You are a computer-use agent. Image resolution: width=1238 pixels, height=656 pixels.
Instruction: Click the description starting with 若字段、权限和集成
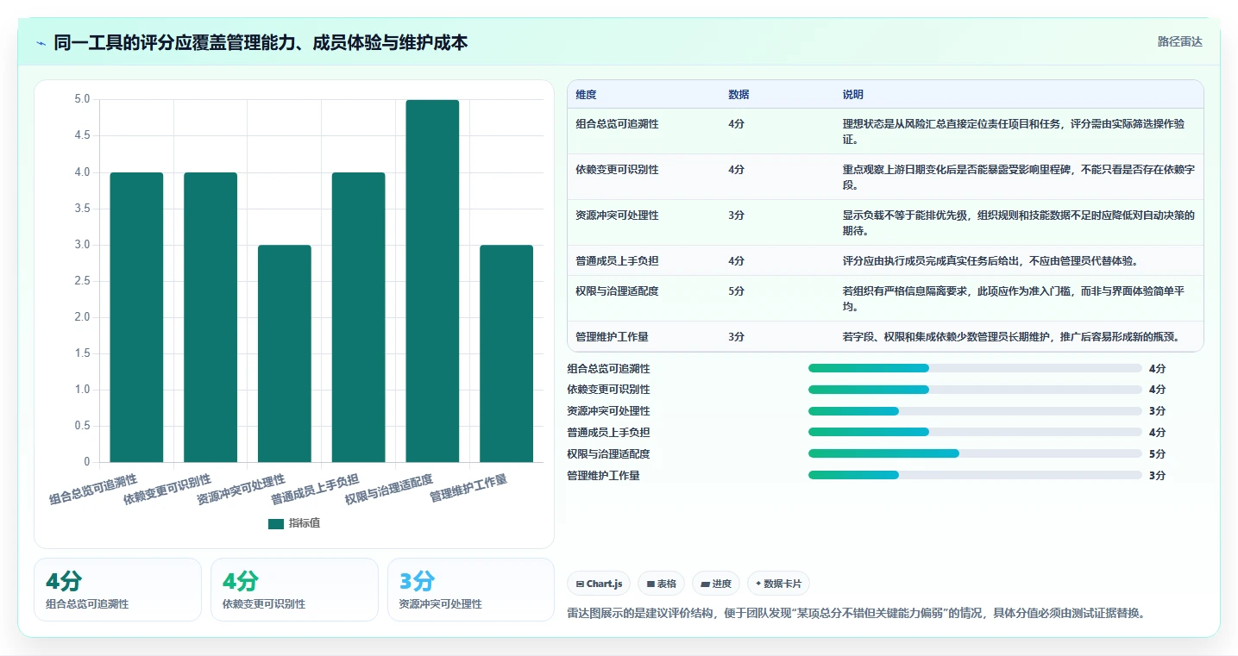coord(1010,336)
